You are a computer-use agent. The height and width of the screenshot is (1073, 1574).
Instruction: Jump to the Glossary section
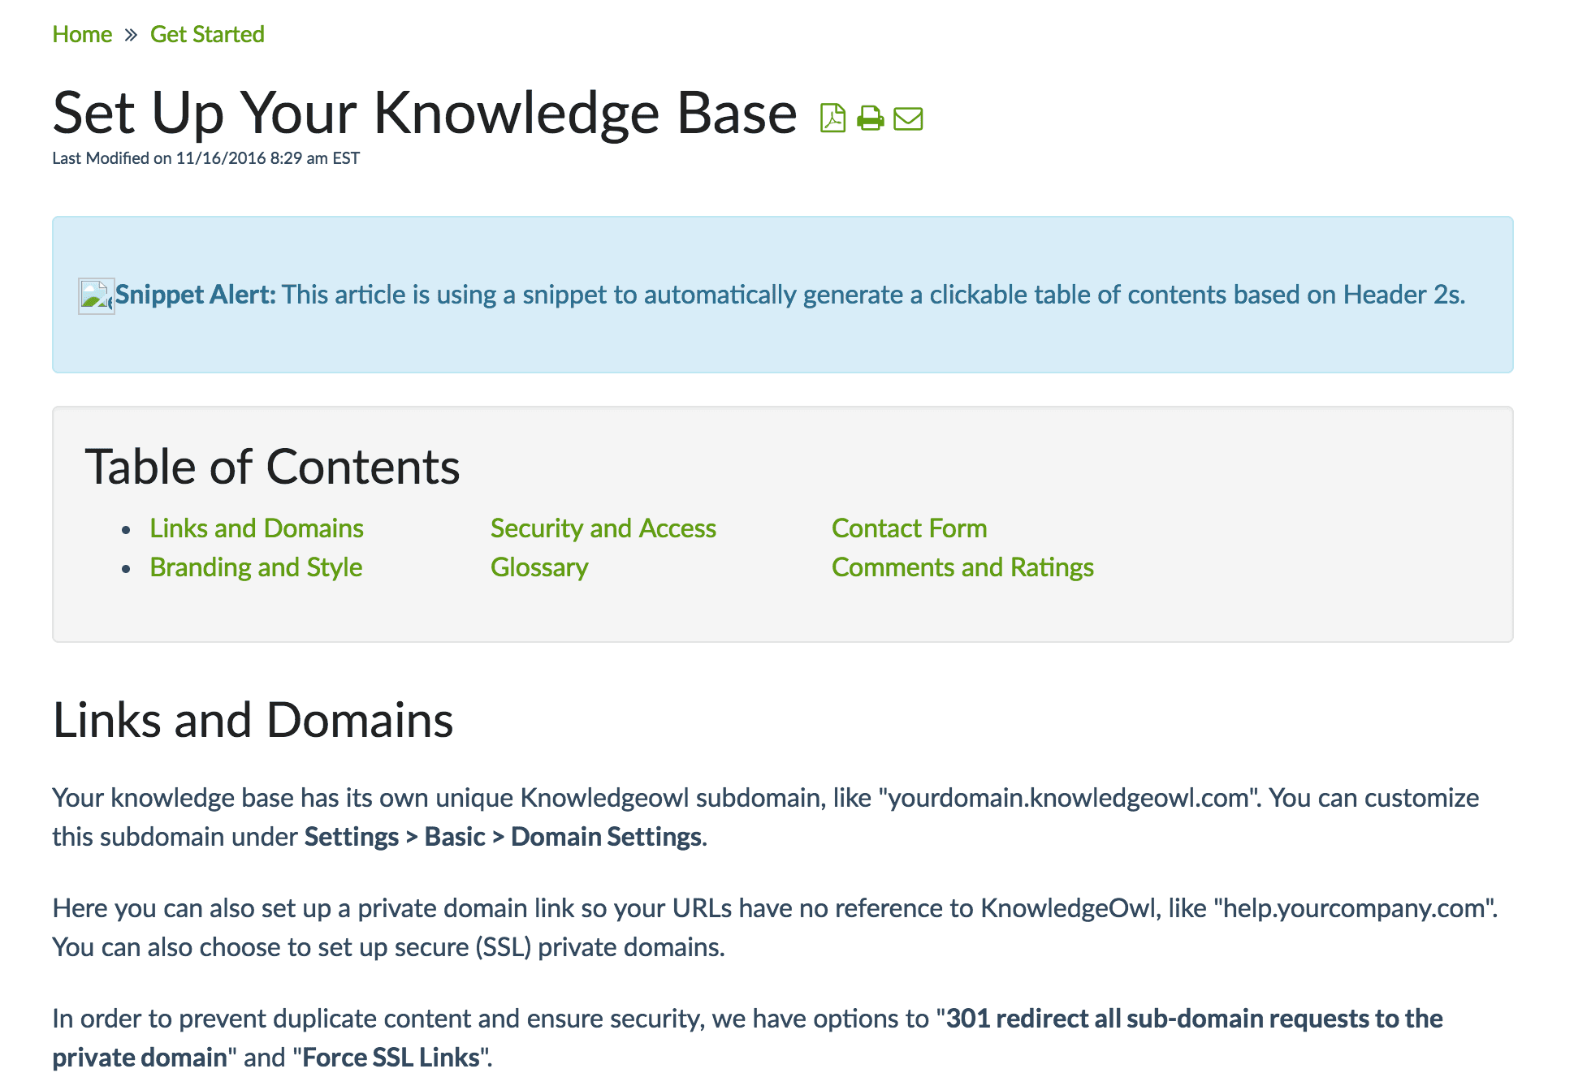[x=539, y=567]
